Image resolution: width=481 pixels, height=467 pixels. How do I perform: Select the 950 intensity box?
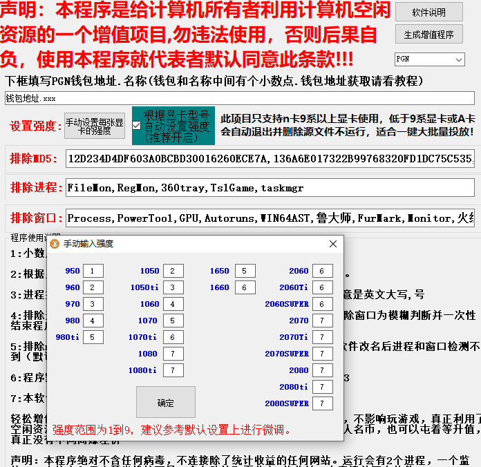point(93,271)
